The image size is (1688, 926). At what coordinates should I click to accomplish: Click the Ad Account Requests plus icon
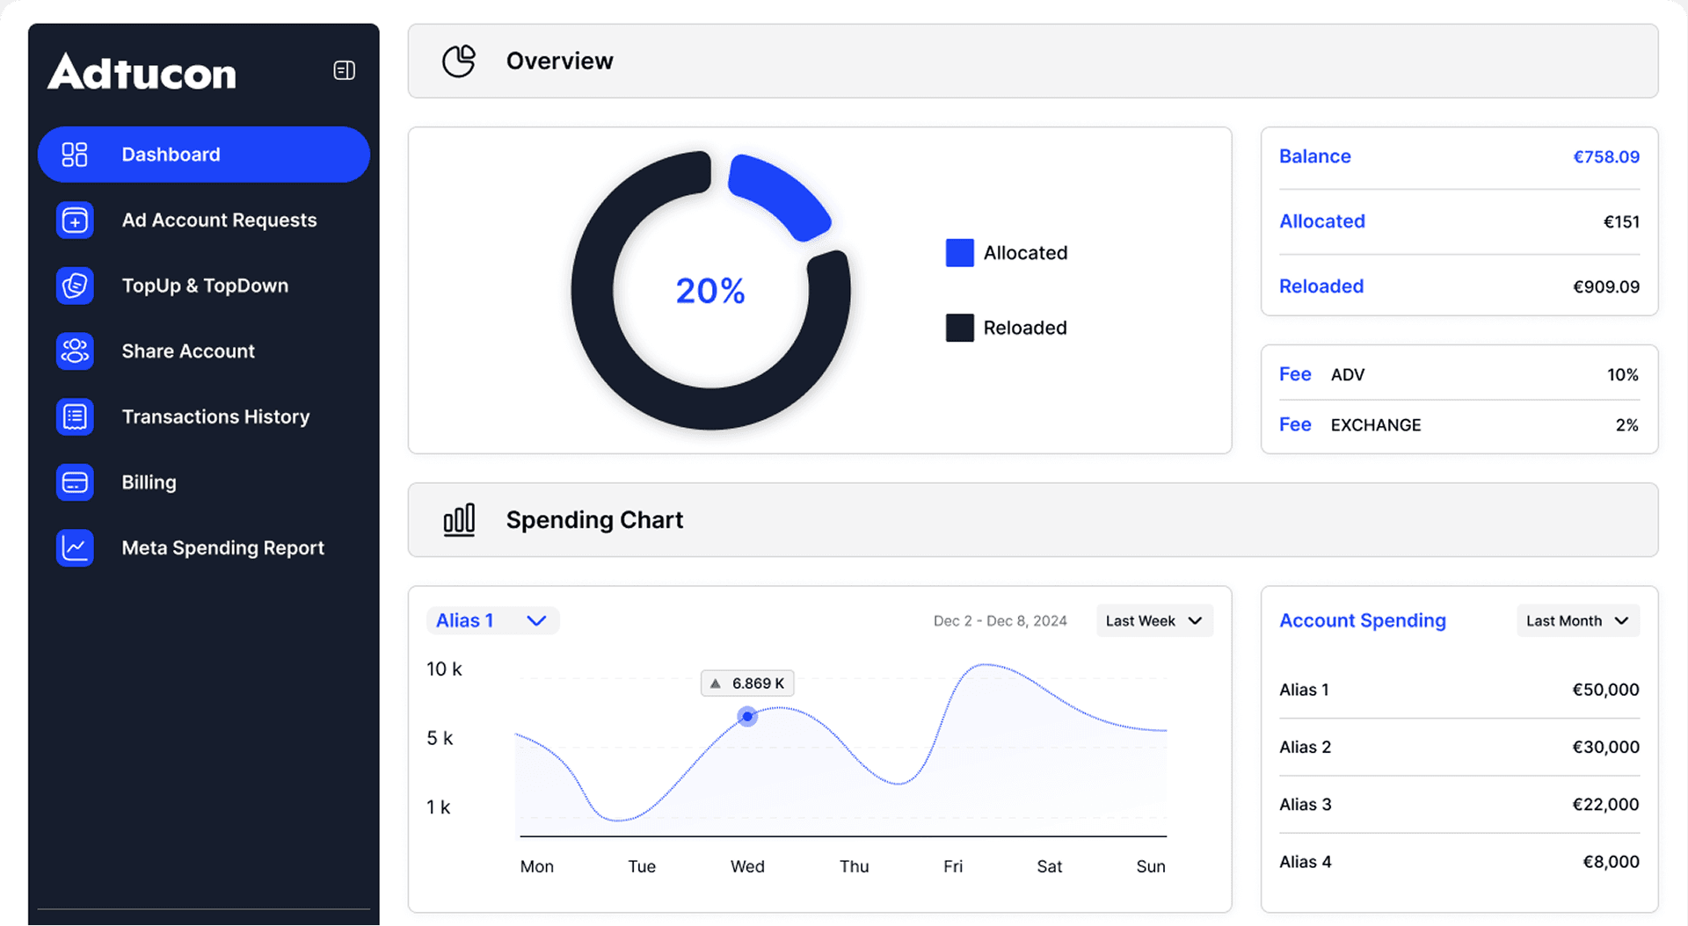click(75, 221)
